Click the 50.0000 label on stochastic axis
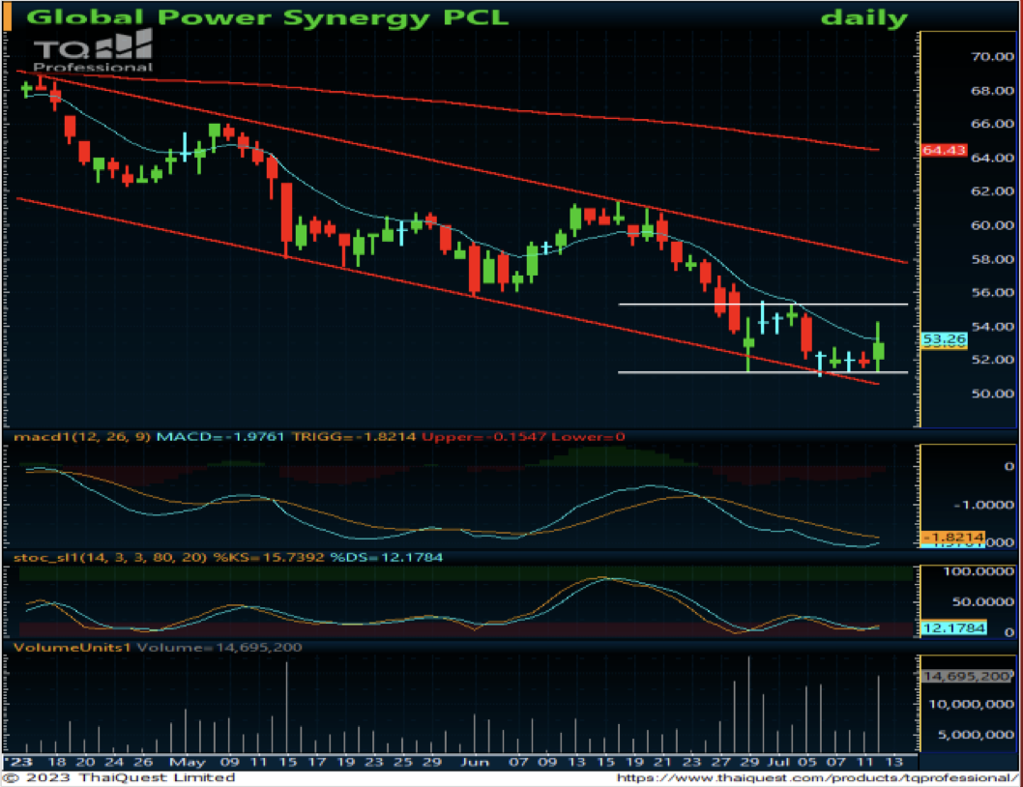The image size is (1023, 787). [x=983, y=601]
